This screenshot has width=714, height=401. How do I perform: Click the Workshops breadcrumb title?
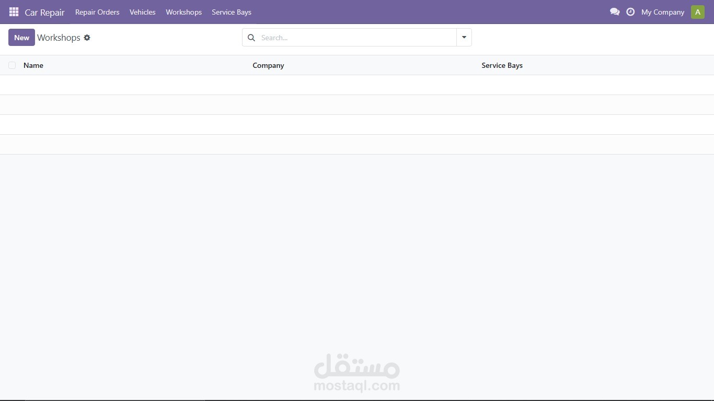pos(59,38)
